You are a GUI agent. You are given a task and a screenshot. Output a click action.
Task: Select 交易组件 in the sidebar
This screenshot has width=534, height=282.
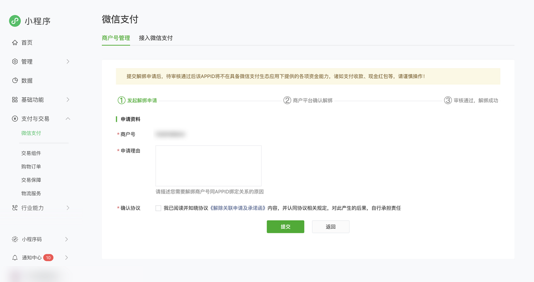[31, 154]
